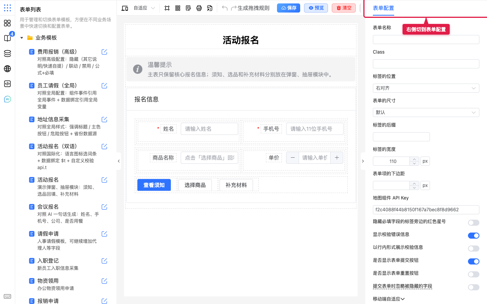The height and width of the screenshot is (304, 487).
Task: Toggle 提交表单时忽略被隐藏的字段 switch
Action: pyautogui.click(x=474, y=287)
